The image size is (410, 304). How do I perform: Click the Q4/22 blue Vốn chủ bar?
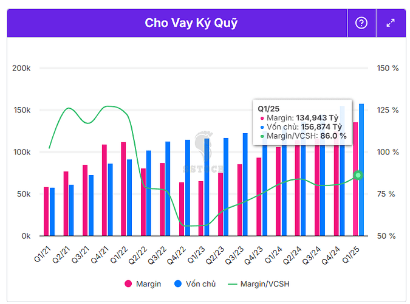pyautogui.click(x=188, y=188)
